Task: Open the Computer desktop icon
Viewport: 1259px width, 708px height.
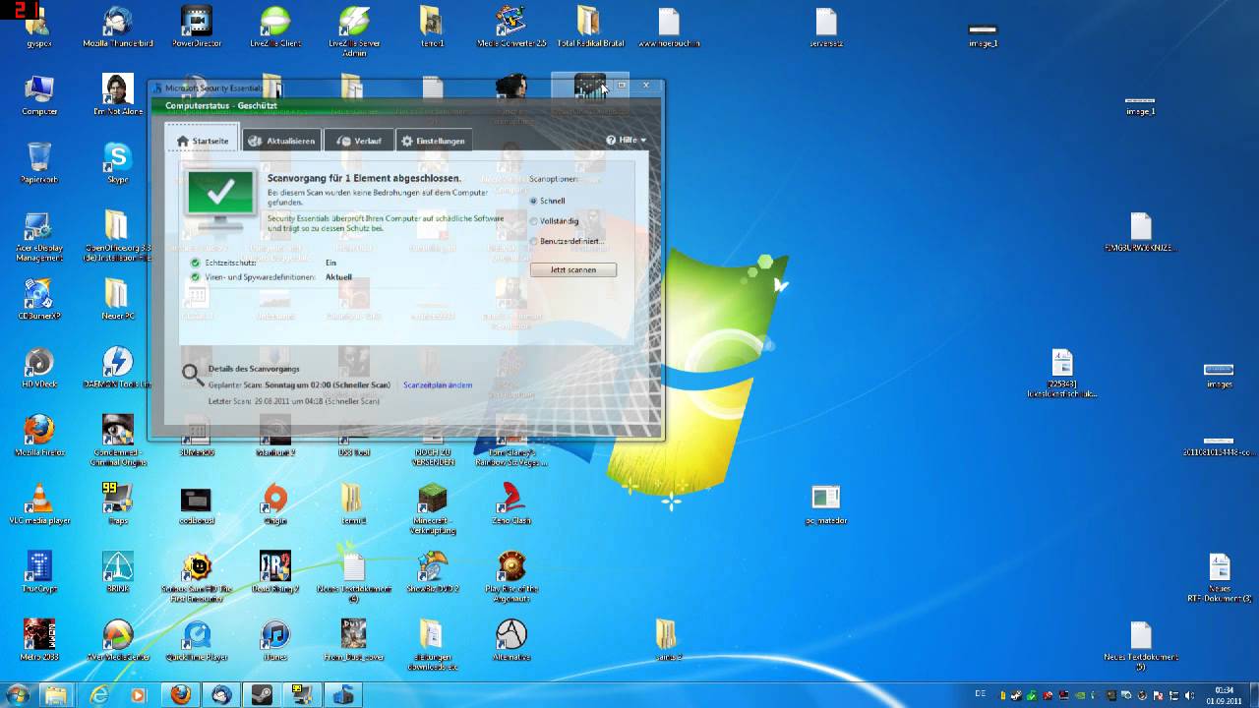Action: (39, 95)
